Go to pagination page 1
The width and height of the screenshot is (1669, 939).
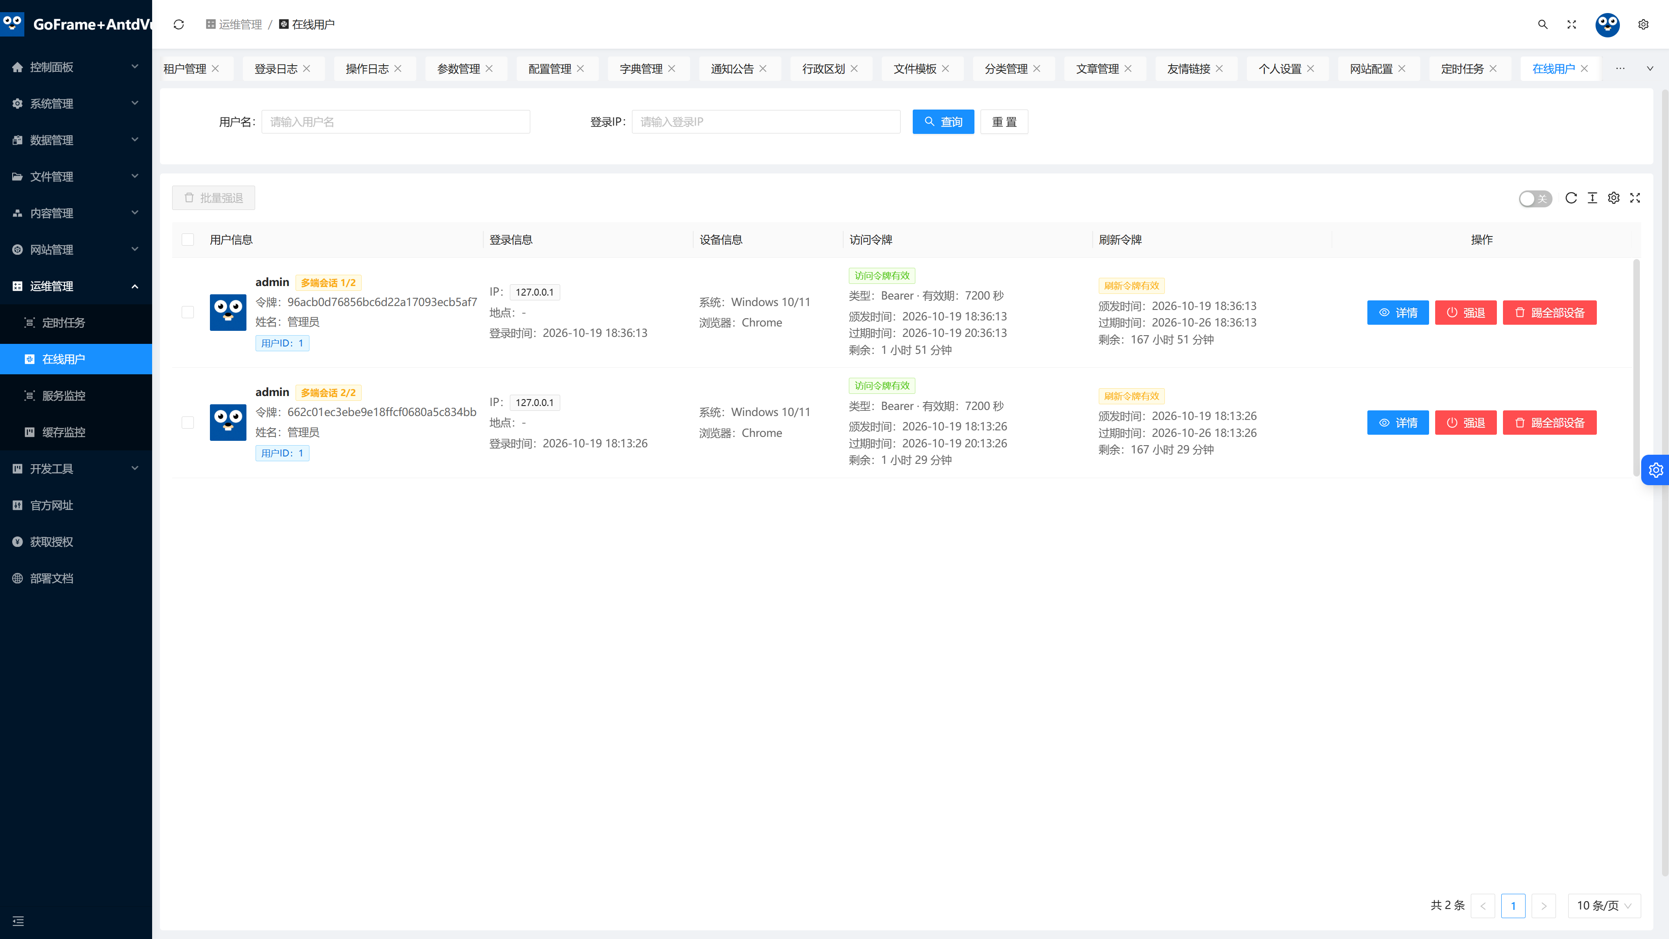[x=1513, y=905]
